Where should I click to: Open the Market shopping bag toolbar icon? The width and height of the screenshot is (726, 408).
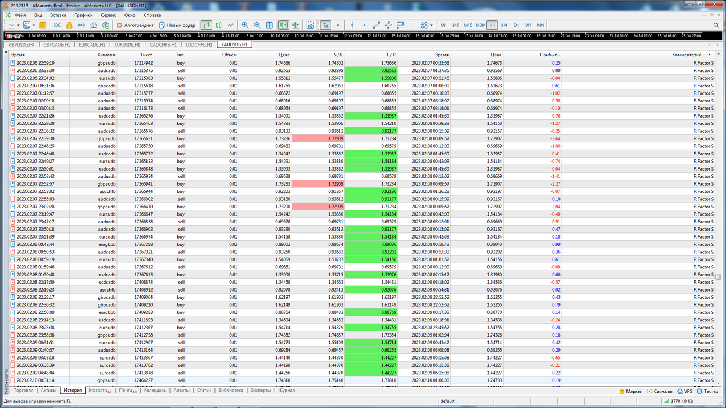69,25
